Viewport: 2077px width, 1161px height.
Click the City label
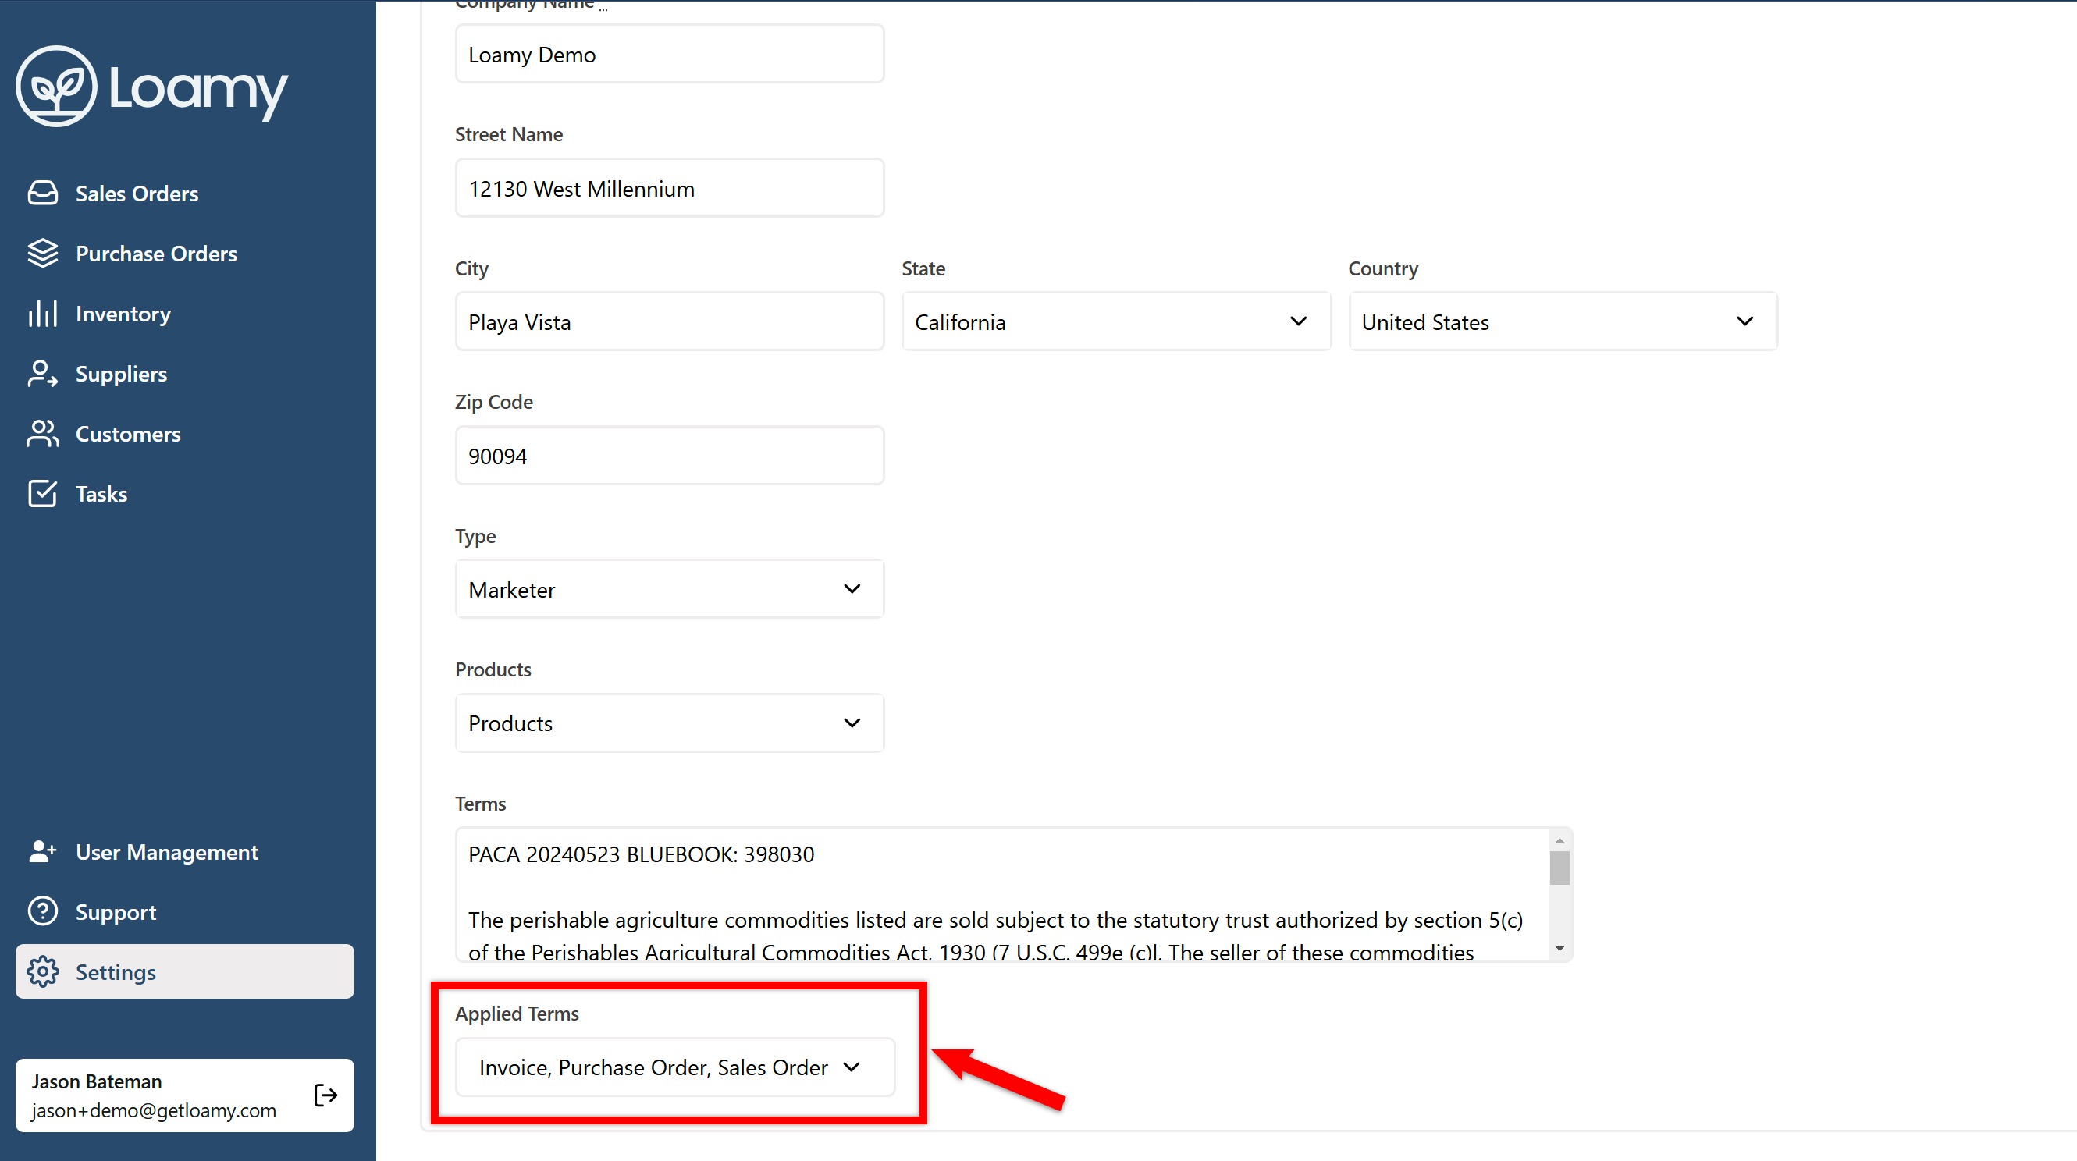[x=471, y=268]
